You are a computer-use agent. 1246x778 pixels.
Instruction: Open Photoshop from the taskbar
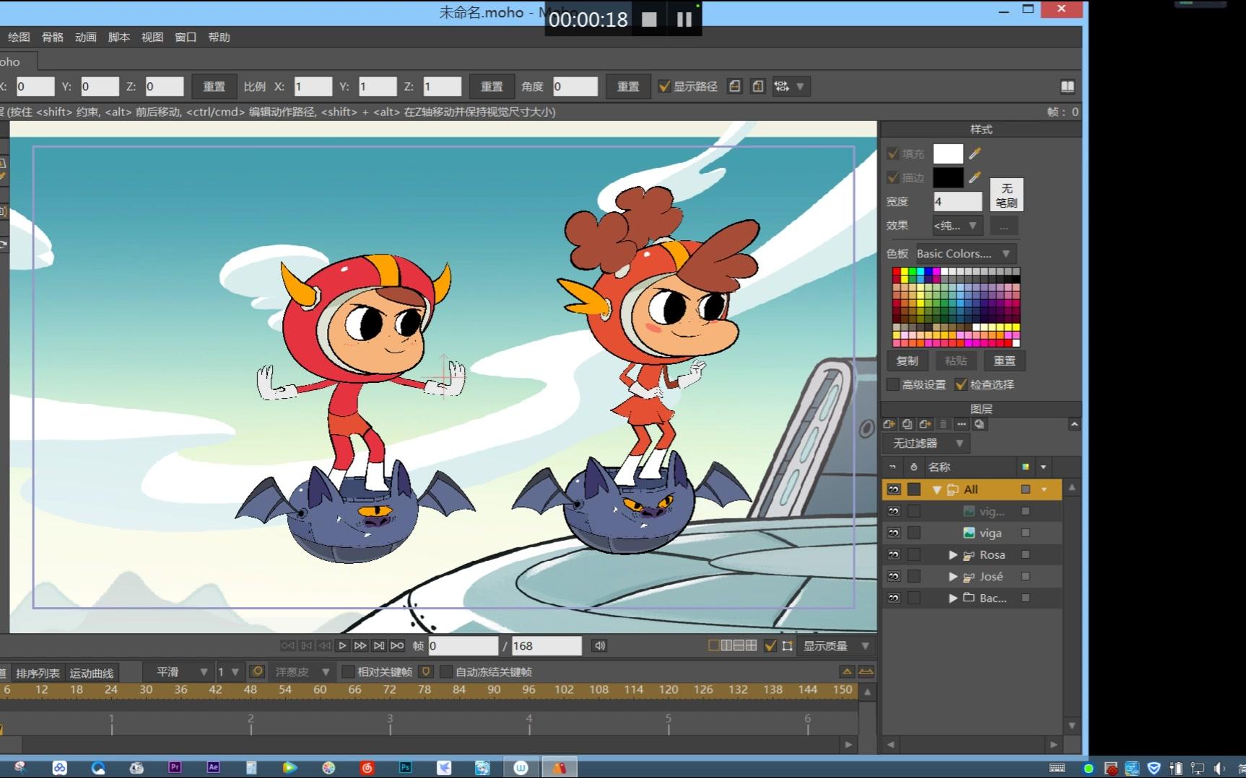click(x=405, y=768)
